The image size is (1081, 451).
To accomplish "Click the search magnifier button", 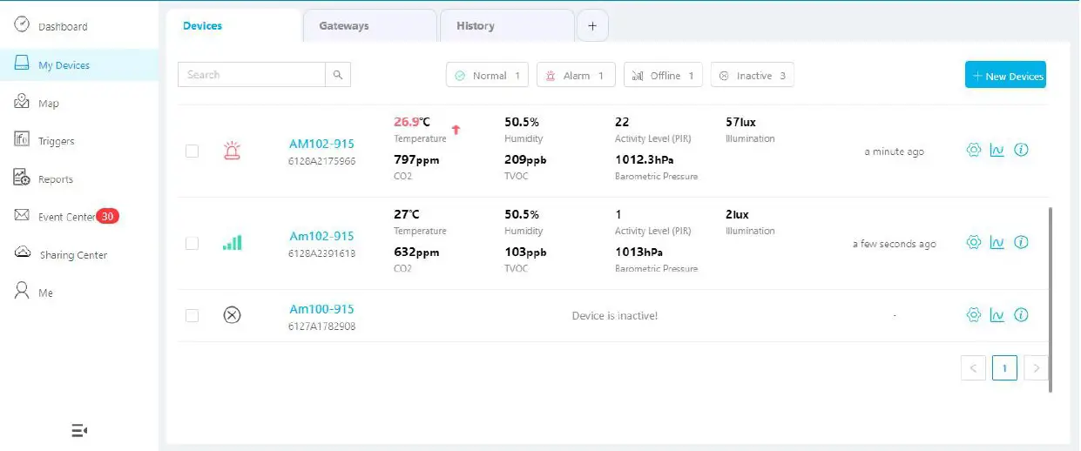I will point(339,75).
